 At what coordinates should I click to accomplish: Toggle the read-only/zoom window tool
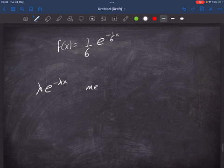(26, 19)
